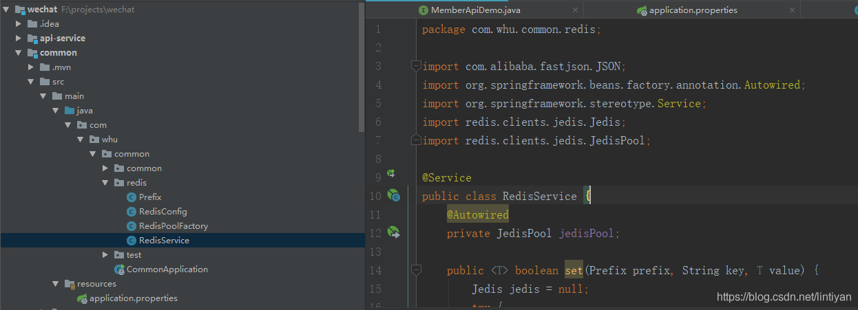Click the com package icon
Screen dimensions: 858x310
click(x=82, y=125)
